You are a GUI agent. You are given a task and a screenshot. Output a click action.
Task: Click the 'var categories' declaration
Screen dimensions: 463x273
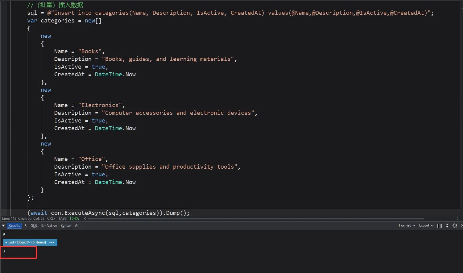pyautogui.click(x=51, y=21)
